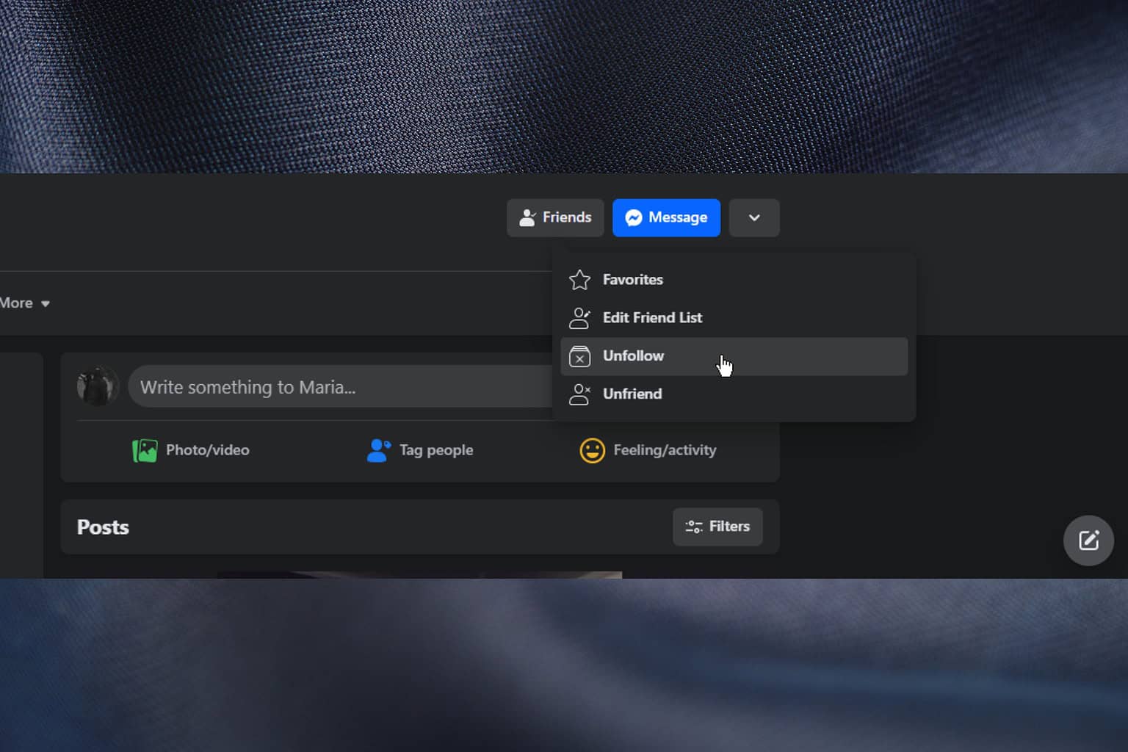Click the star icon next to Favorites
The width and height of the screenshot is (1128, 752).
click(x=579, y=280)
